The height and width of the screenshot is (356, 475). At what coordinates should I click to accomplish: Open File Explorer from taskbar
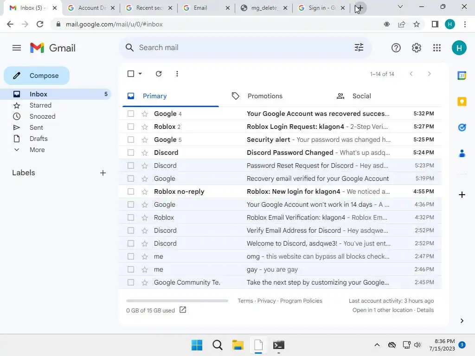coord(238,345)
